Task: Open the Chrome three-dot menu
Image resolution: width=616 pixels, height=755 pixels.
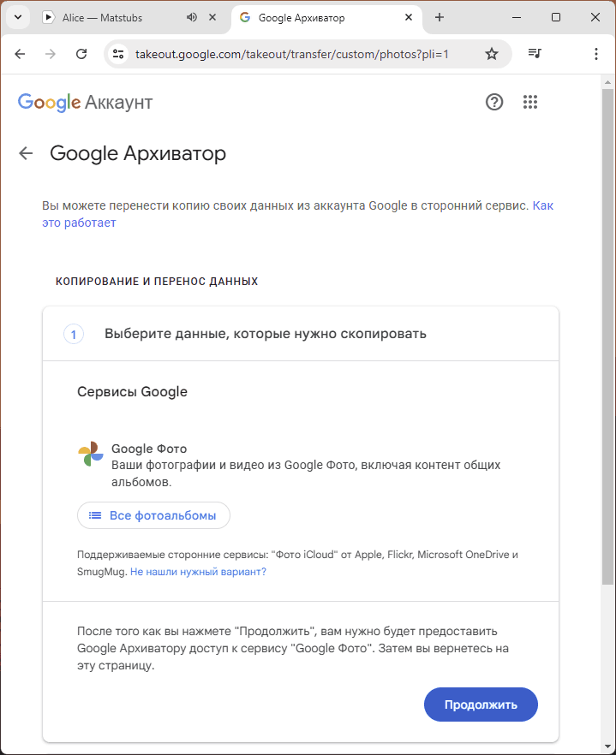Action: [596, 54]
